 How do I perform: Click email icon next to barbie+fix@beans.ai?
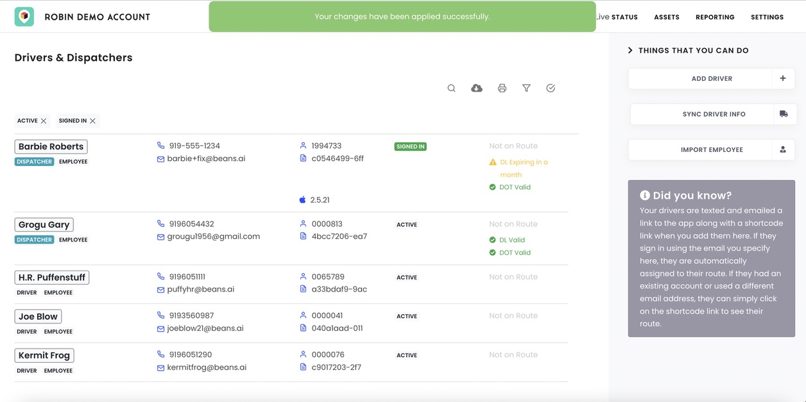(160, 159)
